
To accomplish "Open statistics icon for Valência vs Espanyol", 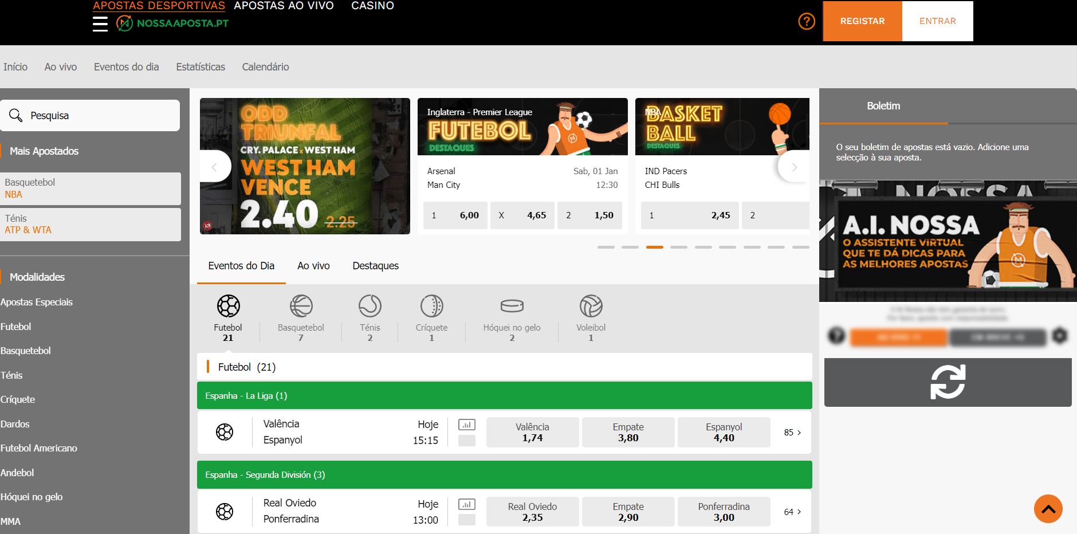I will tap(467, 425).
